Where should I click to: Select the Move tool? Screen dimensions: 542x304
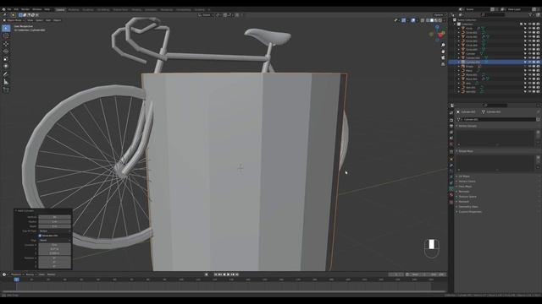point(6,44)
